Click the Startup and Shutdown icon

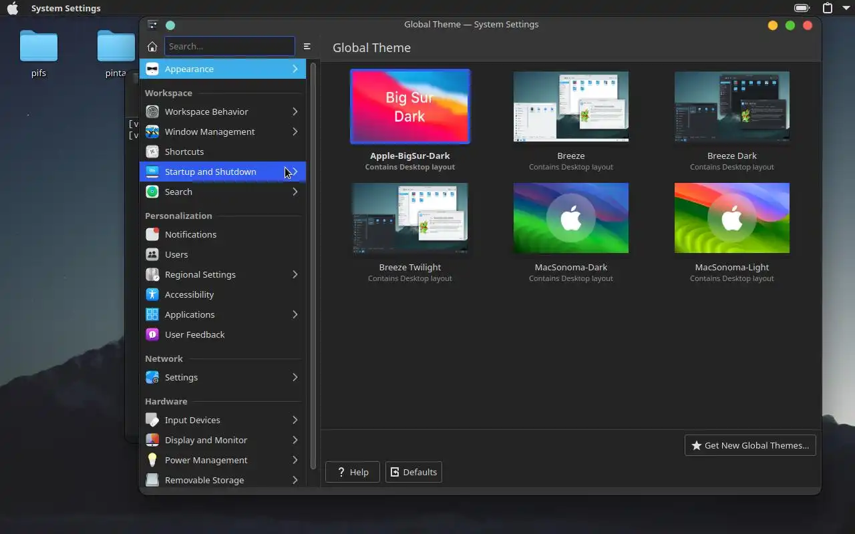pos(152,172)
